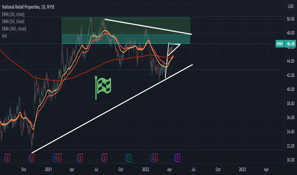Open the purple upcoming earnings E marker
297x175 pixels.
point(177,157)
